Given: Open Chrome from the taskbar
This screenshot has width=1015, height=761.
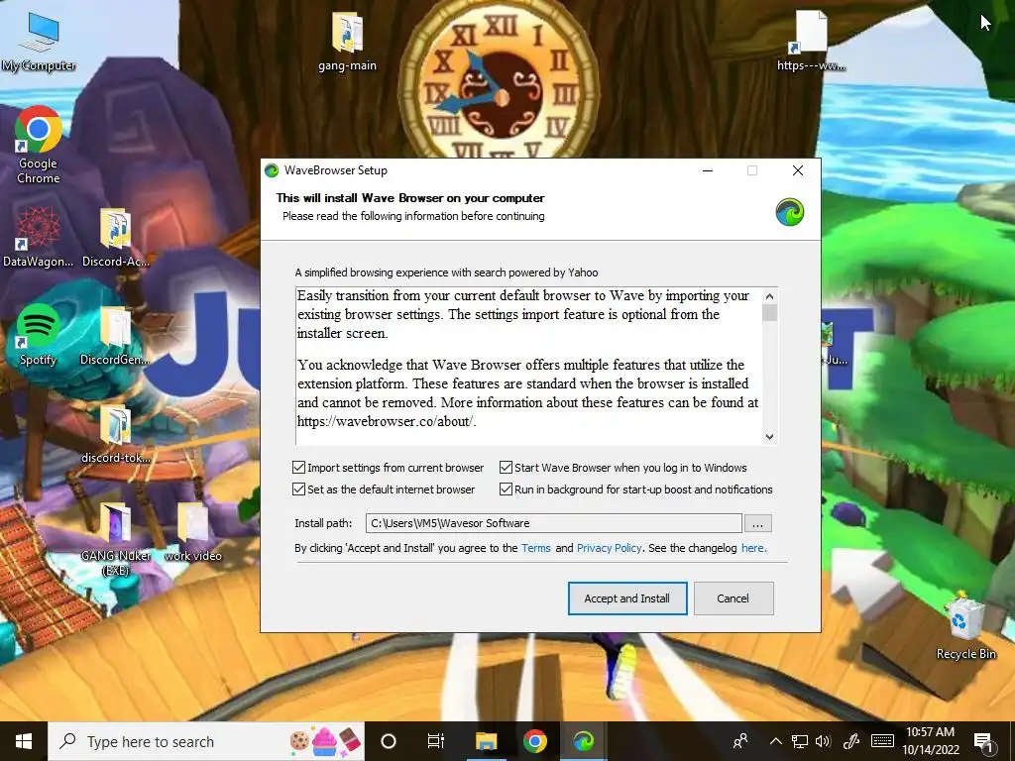Looking at the screenshot, I should 534,741.
